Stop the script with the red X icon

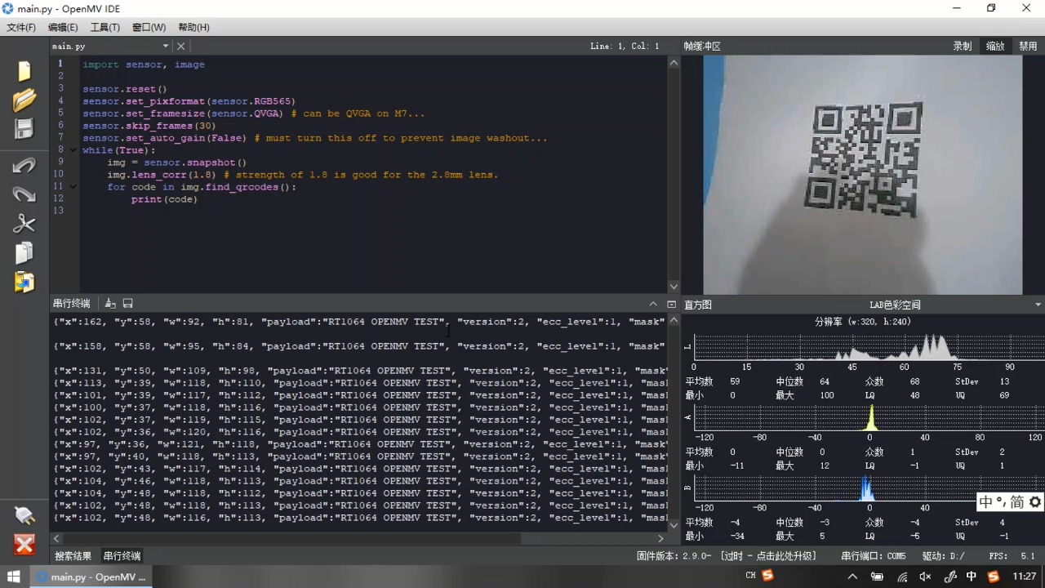click(24, 545)
